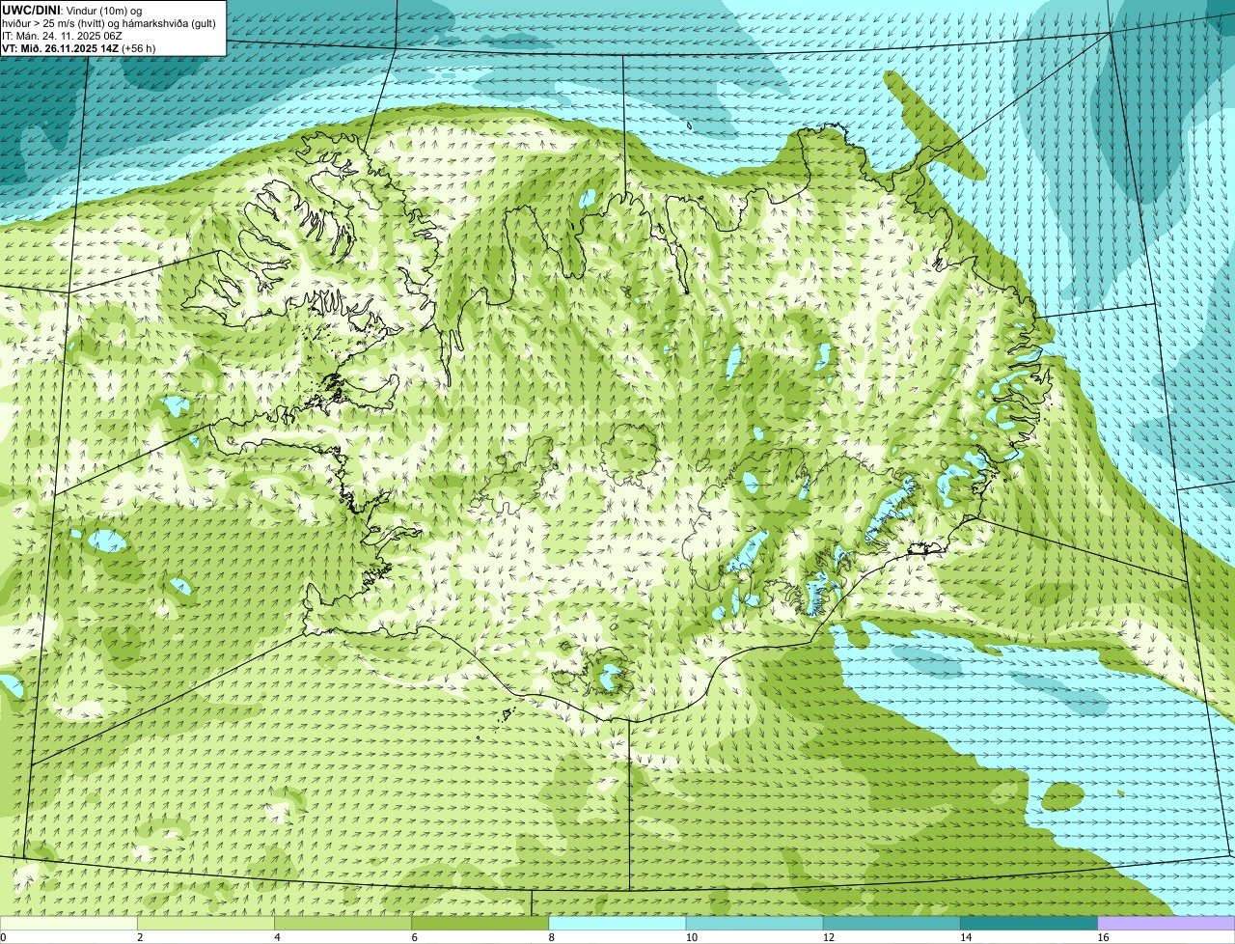The width and height of the screenshot is (1235, 944).
Task: Click the valid time "VT: Mið. 26.11.2025 14Z (+56 h)"
Action: coord(79,47)
